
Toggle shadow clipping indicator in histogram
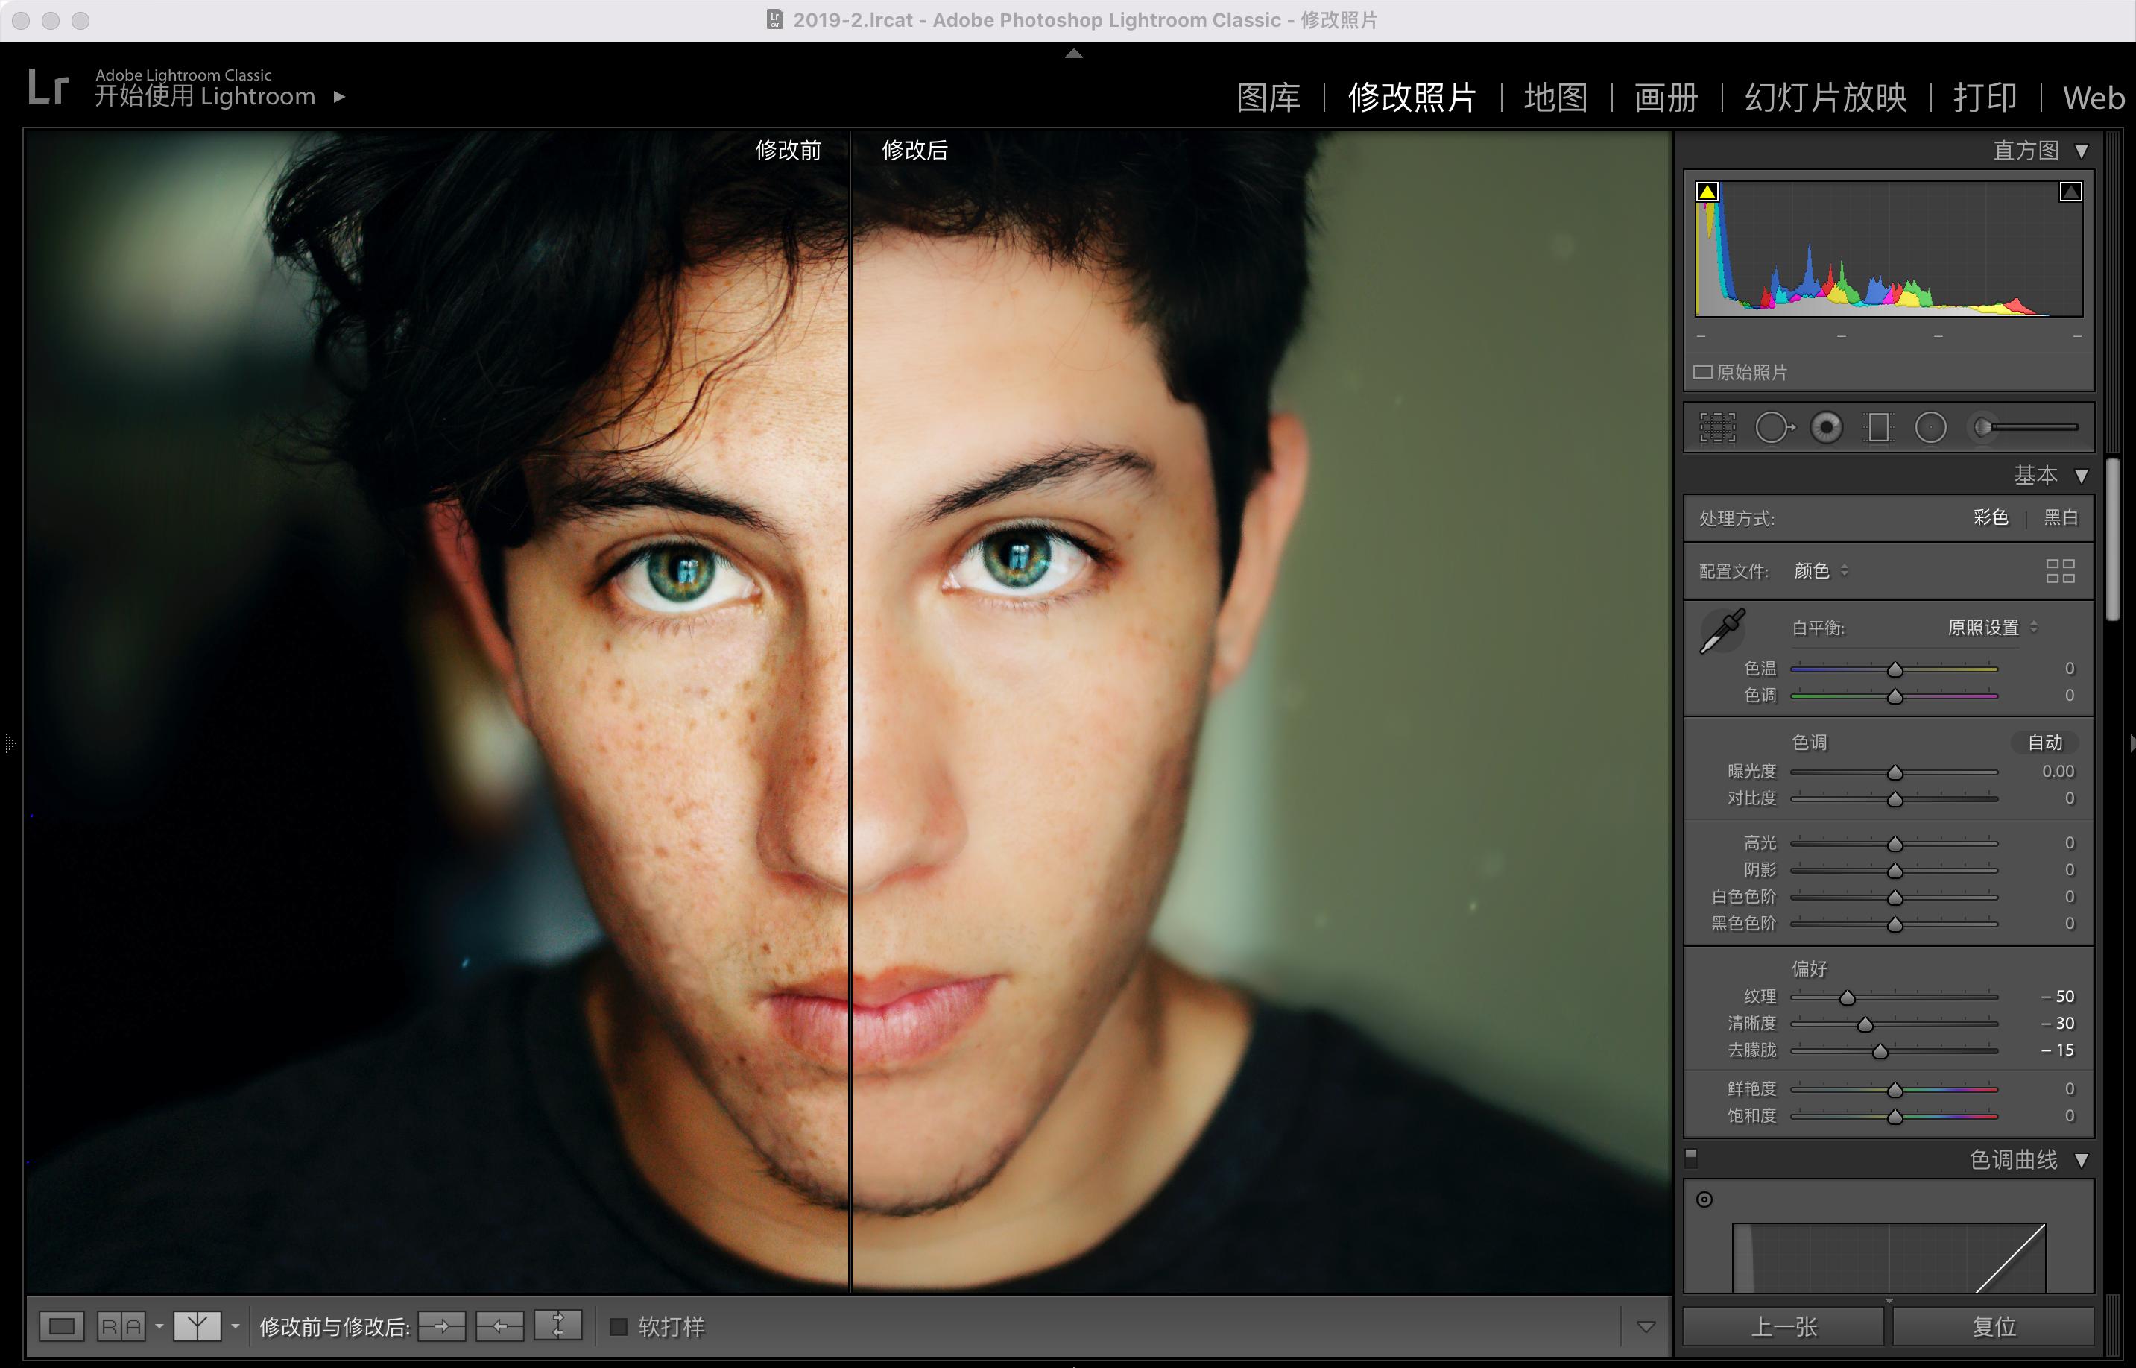point(1706,192)
